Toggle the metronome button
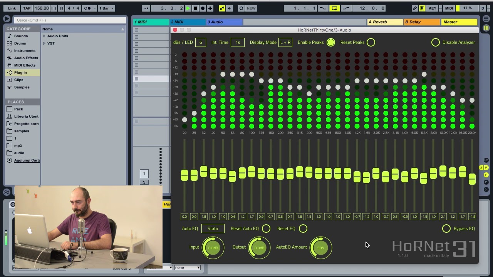493x277 pixels. click(87, 8)
